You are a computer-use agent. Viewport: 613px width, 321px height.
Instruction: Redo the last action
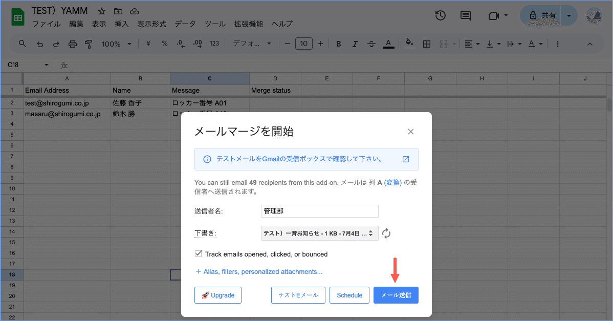56,44
